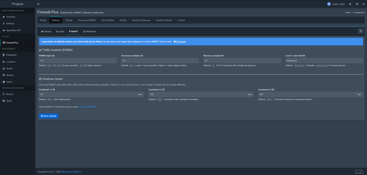Viewport: 367px width, 175px height.
Task: Click the reset/undo icon button in the sub-tab bar
Action: pos(361,31)
